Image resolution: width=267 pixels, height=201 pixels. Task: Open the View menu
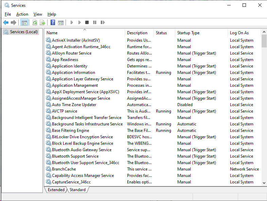coord(38,14)
